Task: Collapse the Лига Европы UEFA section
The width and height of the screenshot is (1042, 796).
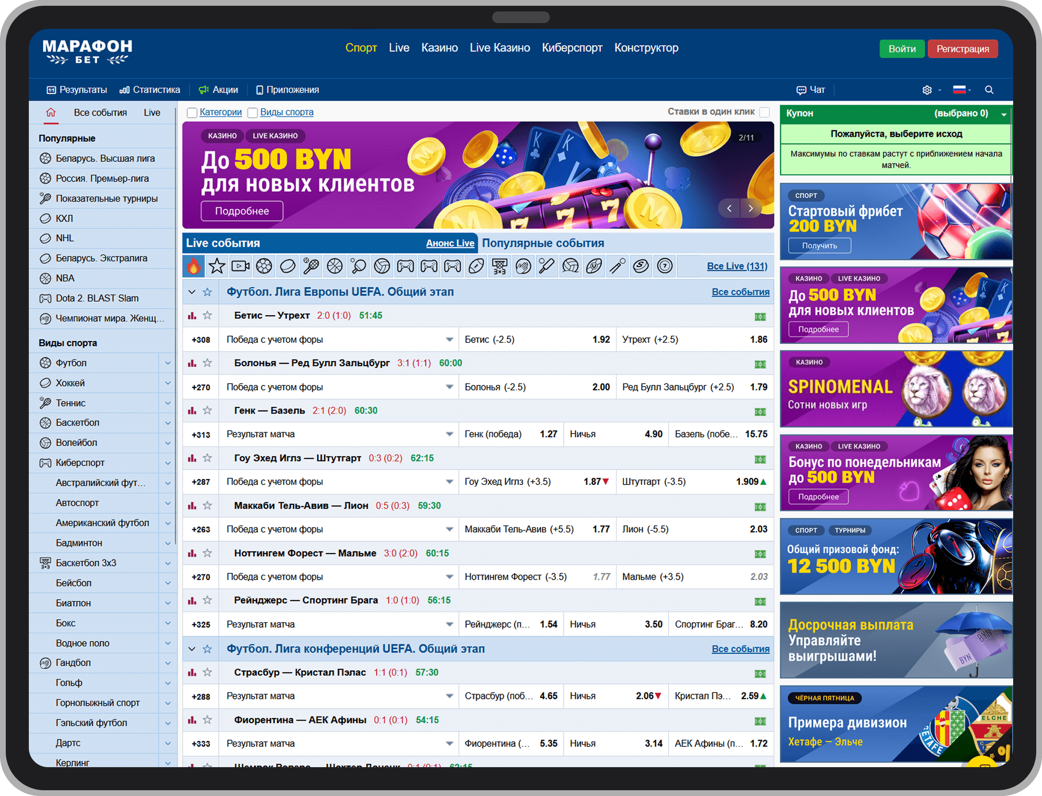Action: pyautogui.click(x=192, y=292)
